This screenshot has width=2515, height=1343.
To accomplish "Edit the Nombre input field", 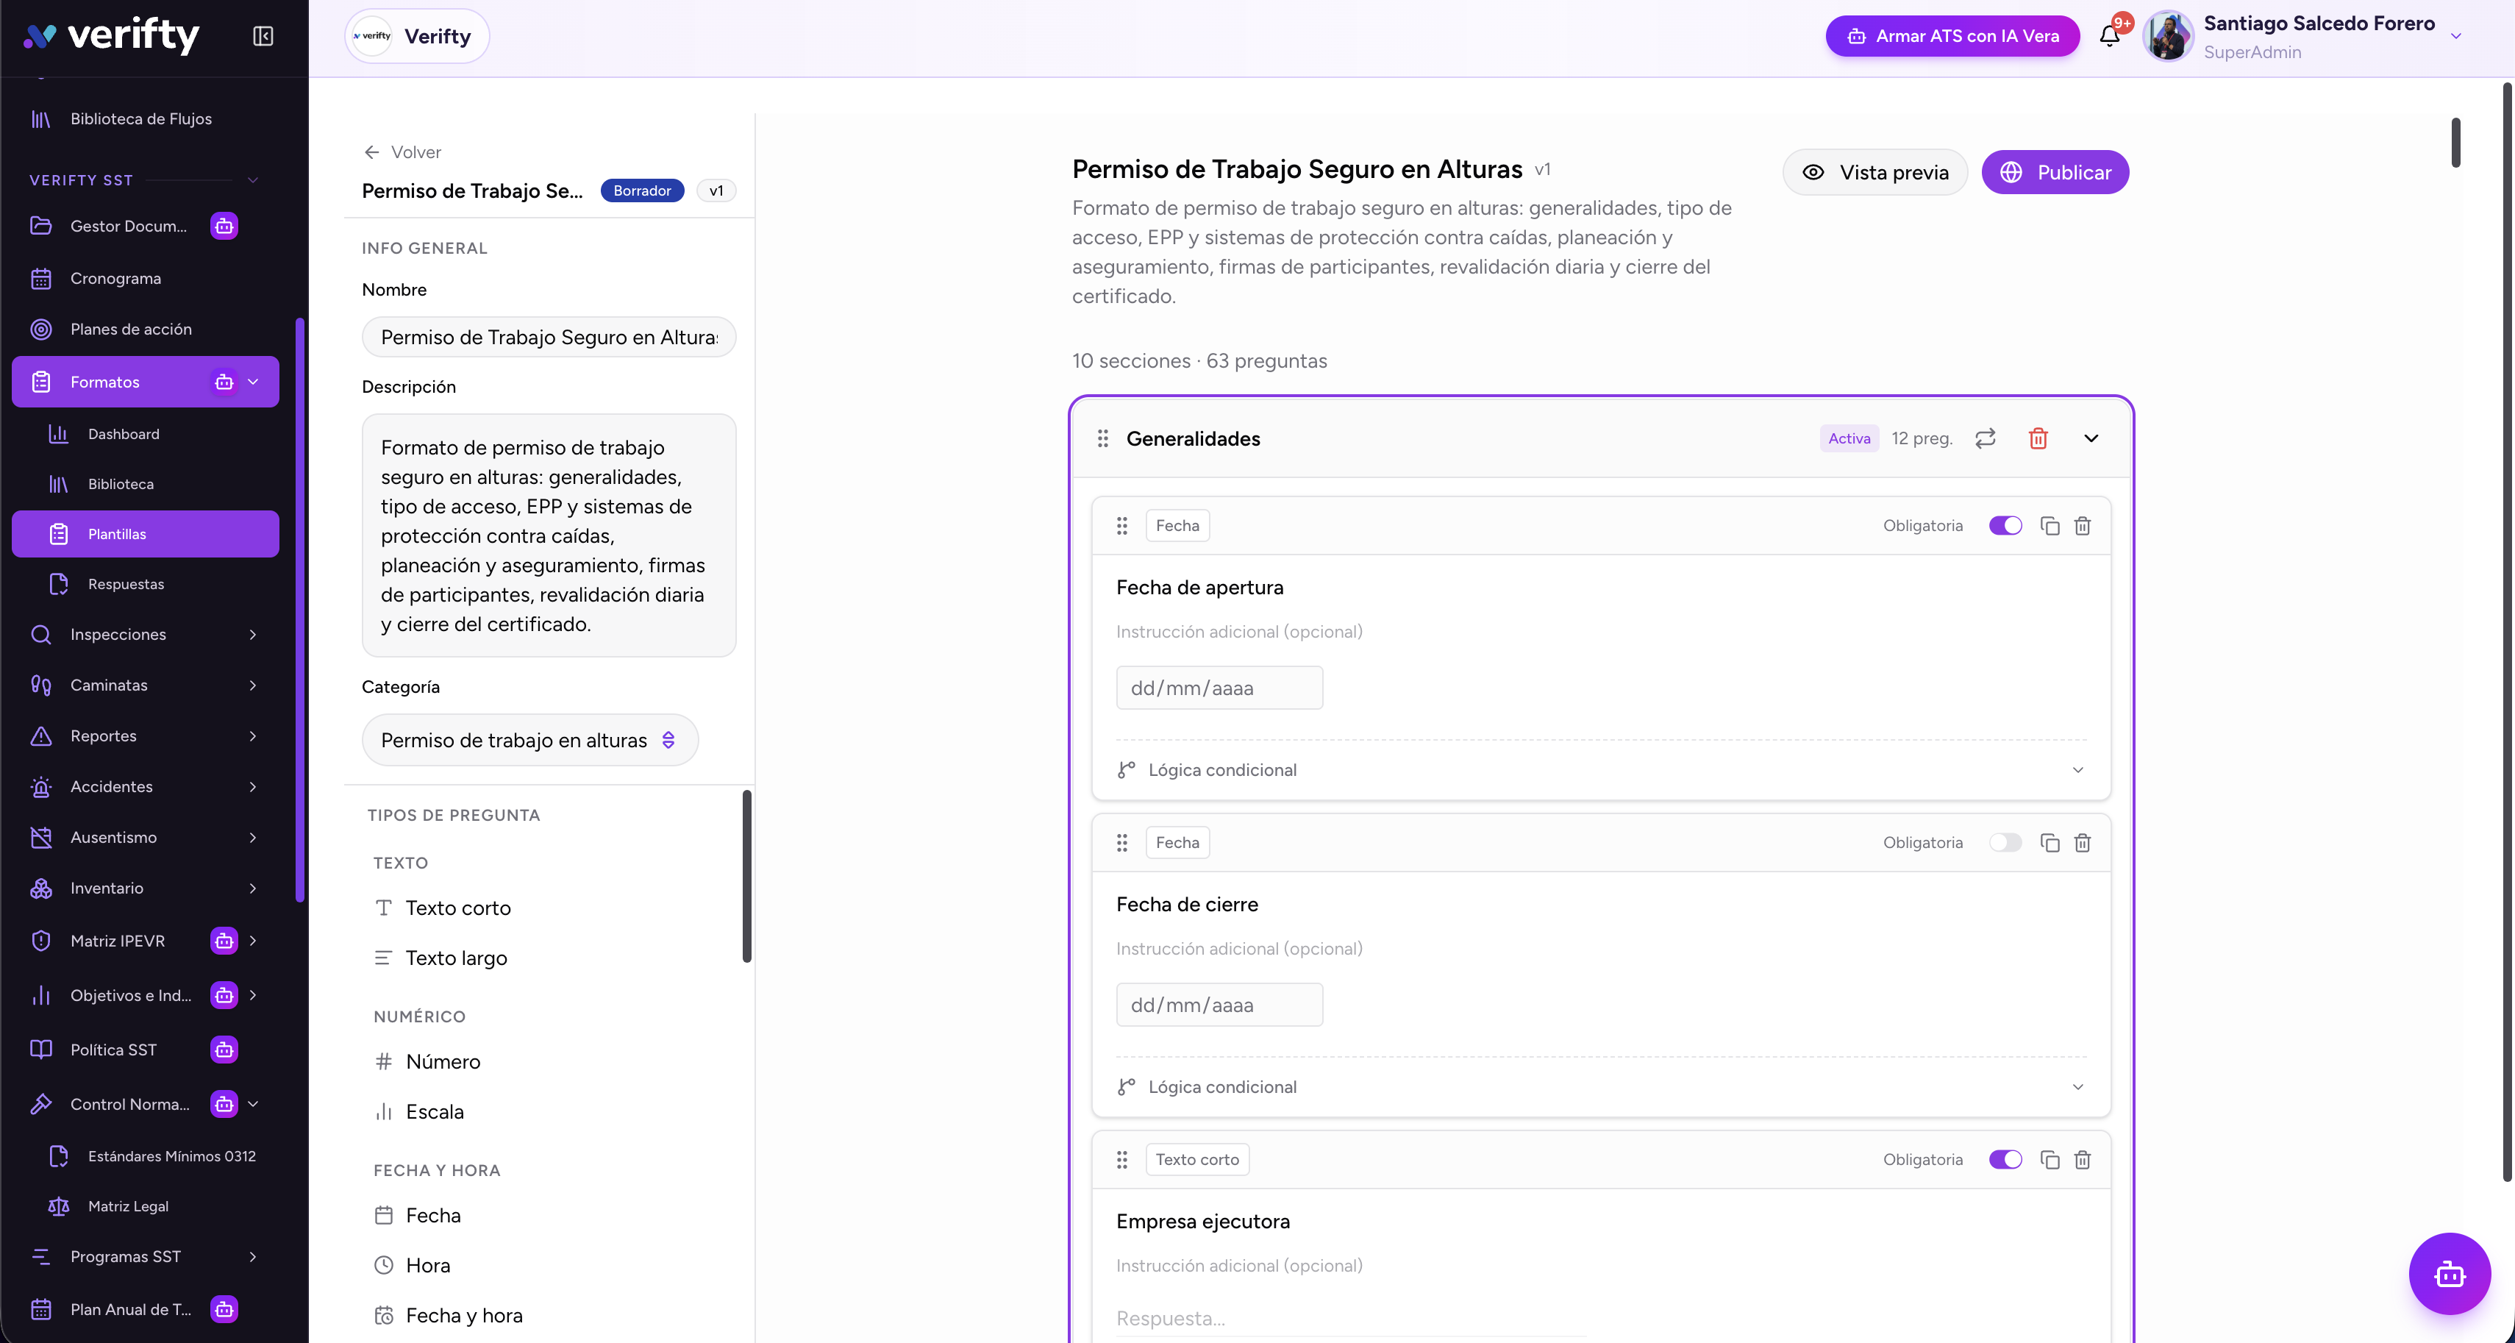I will click(549, 337).
